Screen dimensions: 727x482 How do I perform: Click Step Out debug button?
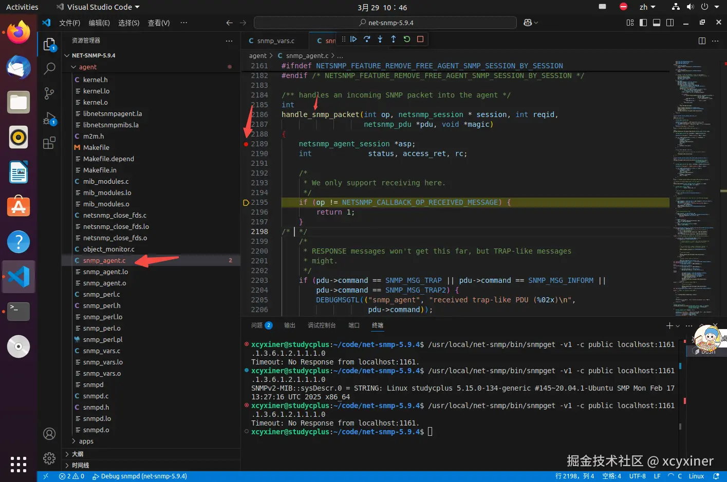[394, 39]
